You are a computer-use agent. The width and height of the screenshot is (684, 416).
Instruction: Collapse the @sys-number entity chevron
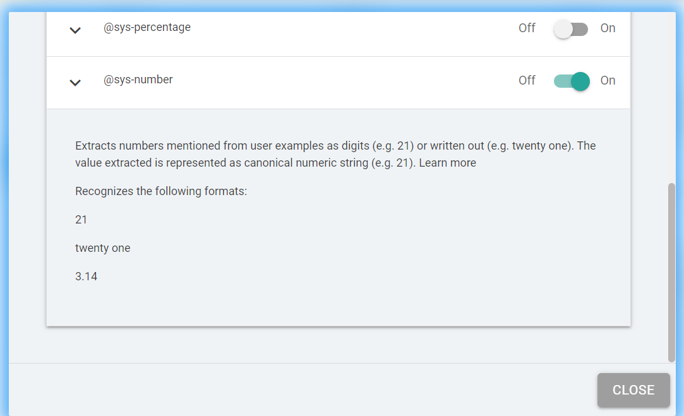(x=75, y=82)
